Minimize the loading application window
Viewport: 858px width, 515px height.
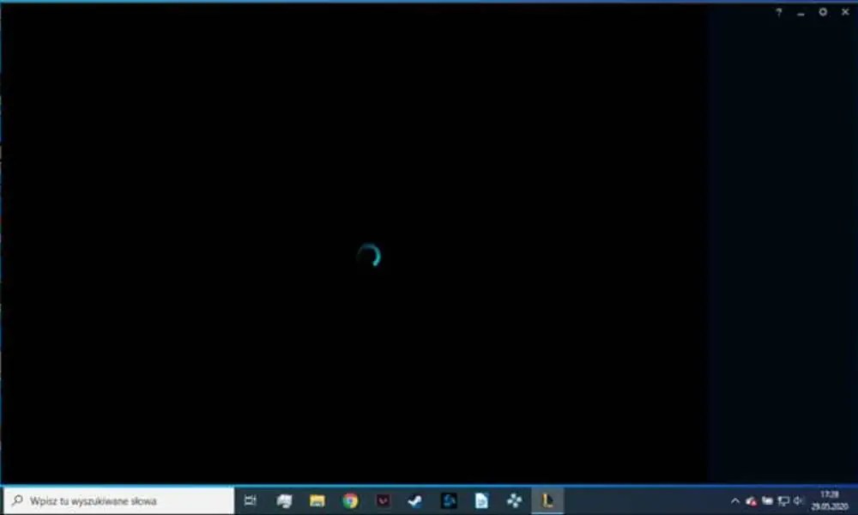800,12
